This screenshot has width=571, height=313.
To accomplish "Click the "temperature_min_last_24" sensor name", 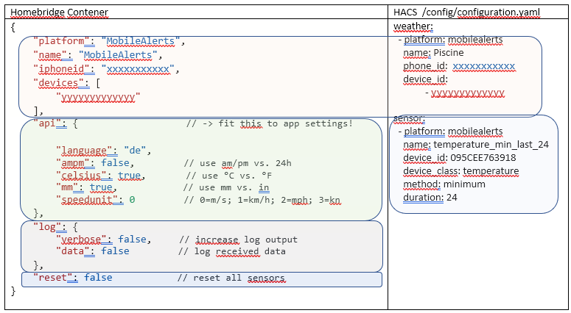I will (x=491, y=145).
